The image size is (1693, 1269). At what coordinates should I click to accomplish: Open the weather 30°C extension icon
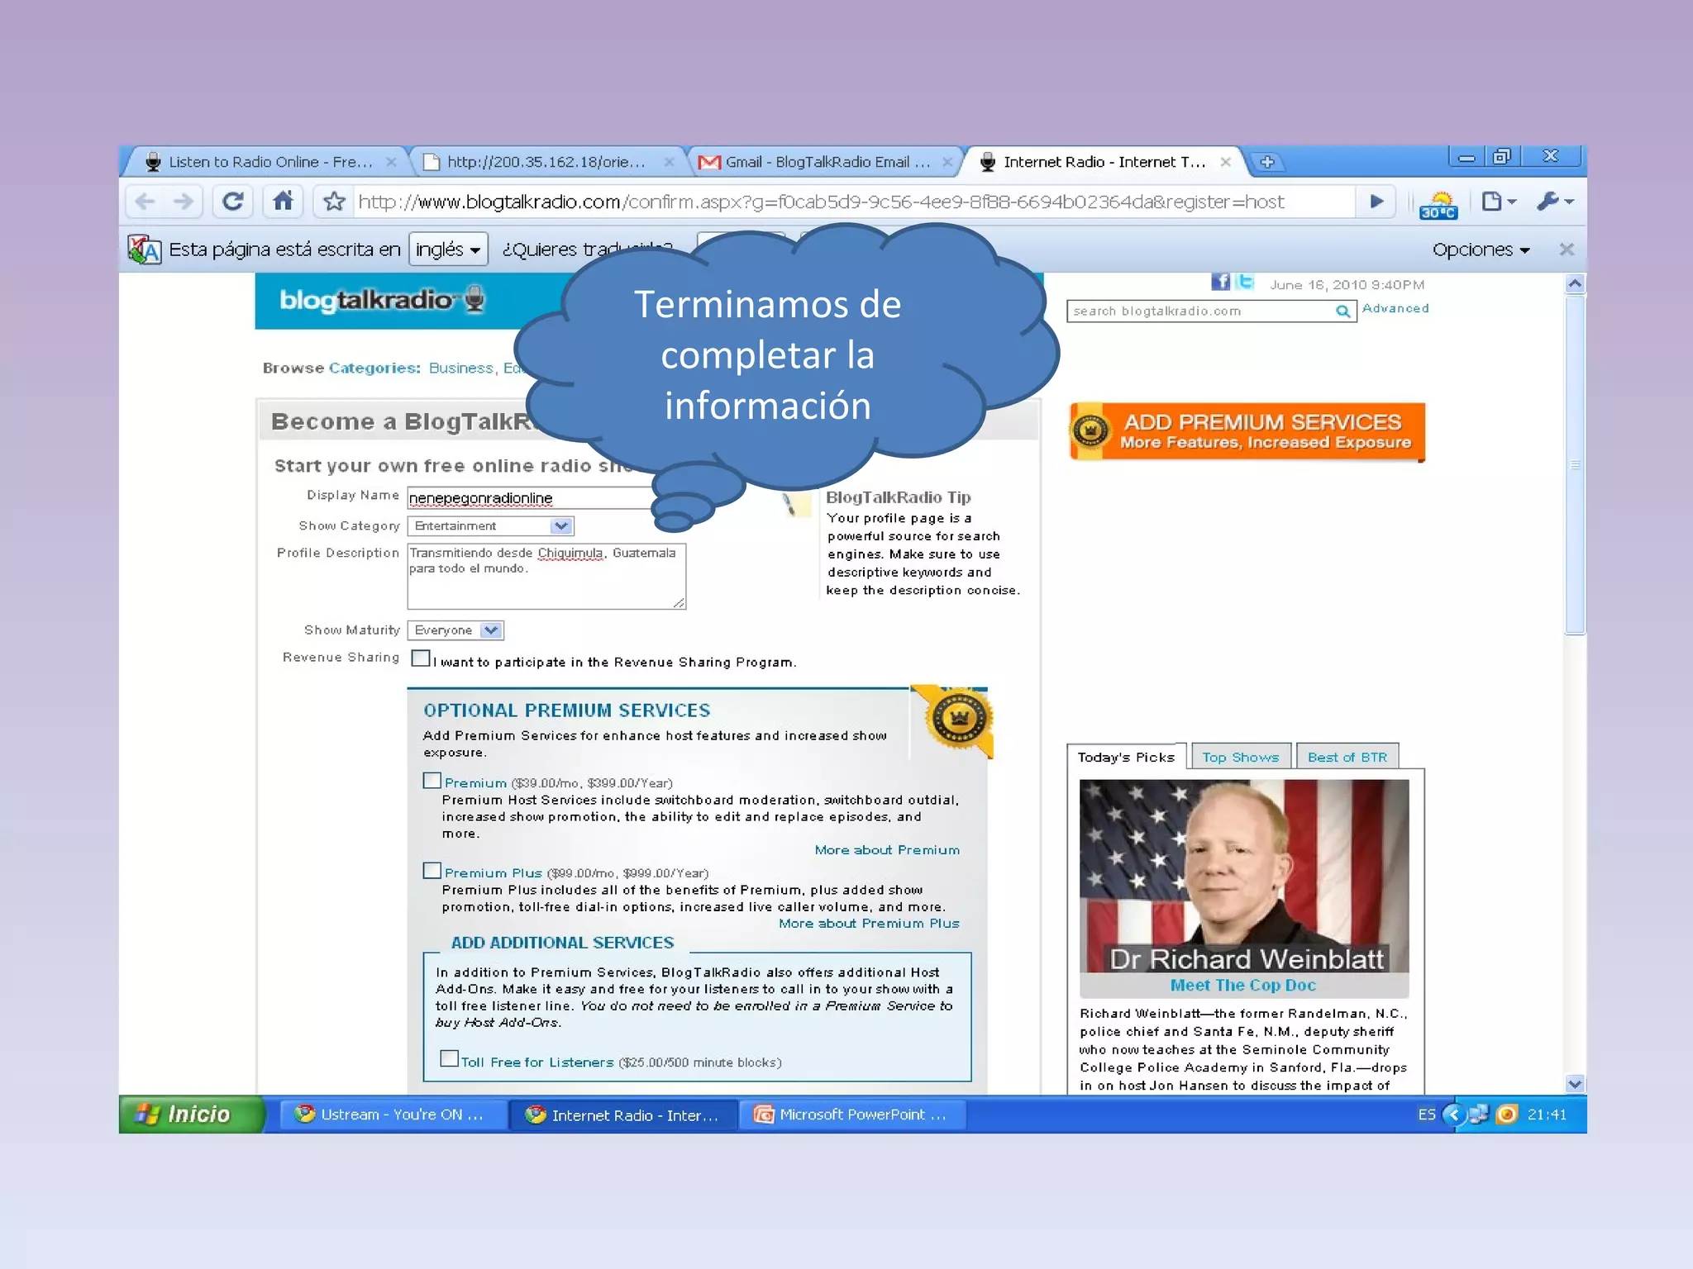1438,205
